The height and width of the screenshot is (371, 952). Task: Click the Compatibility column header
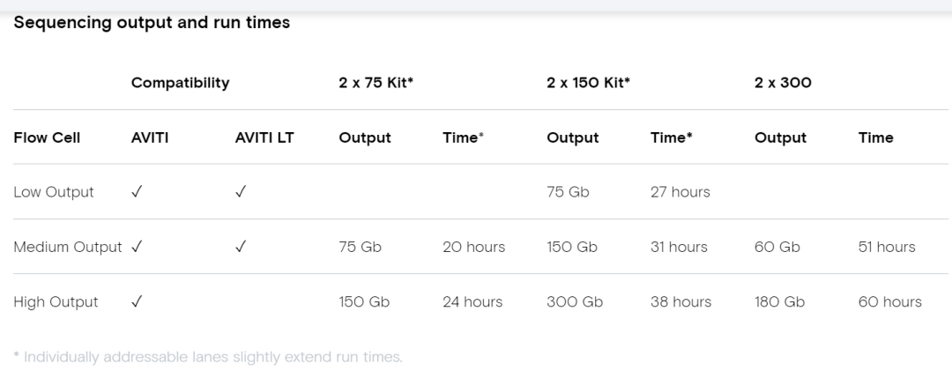tap(181, 83)
